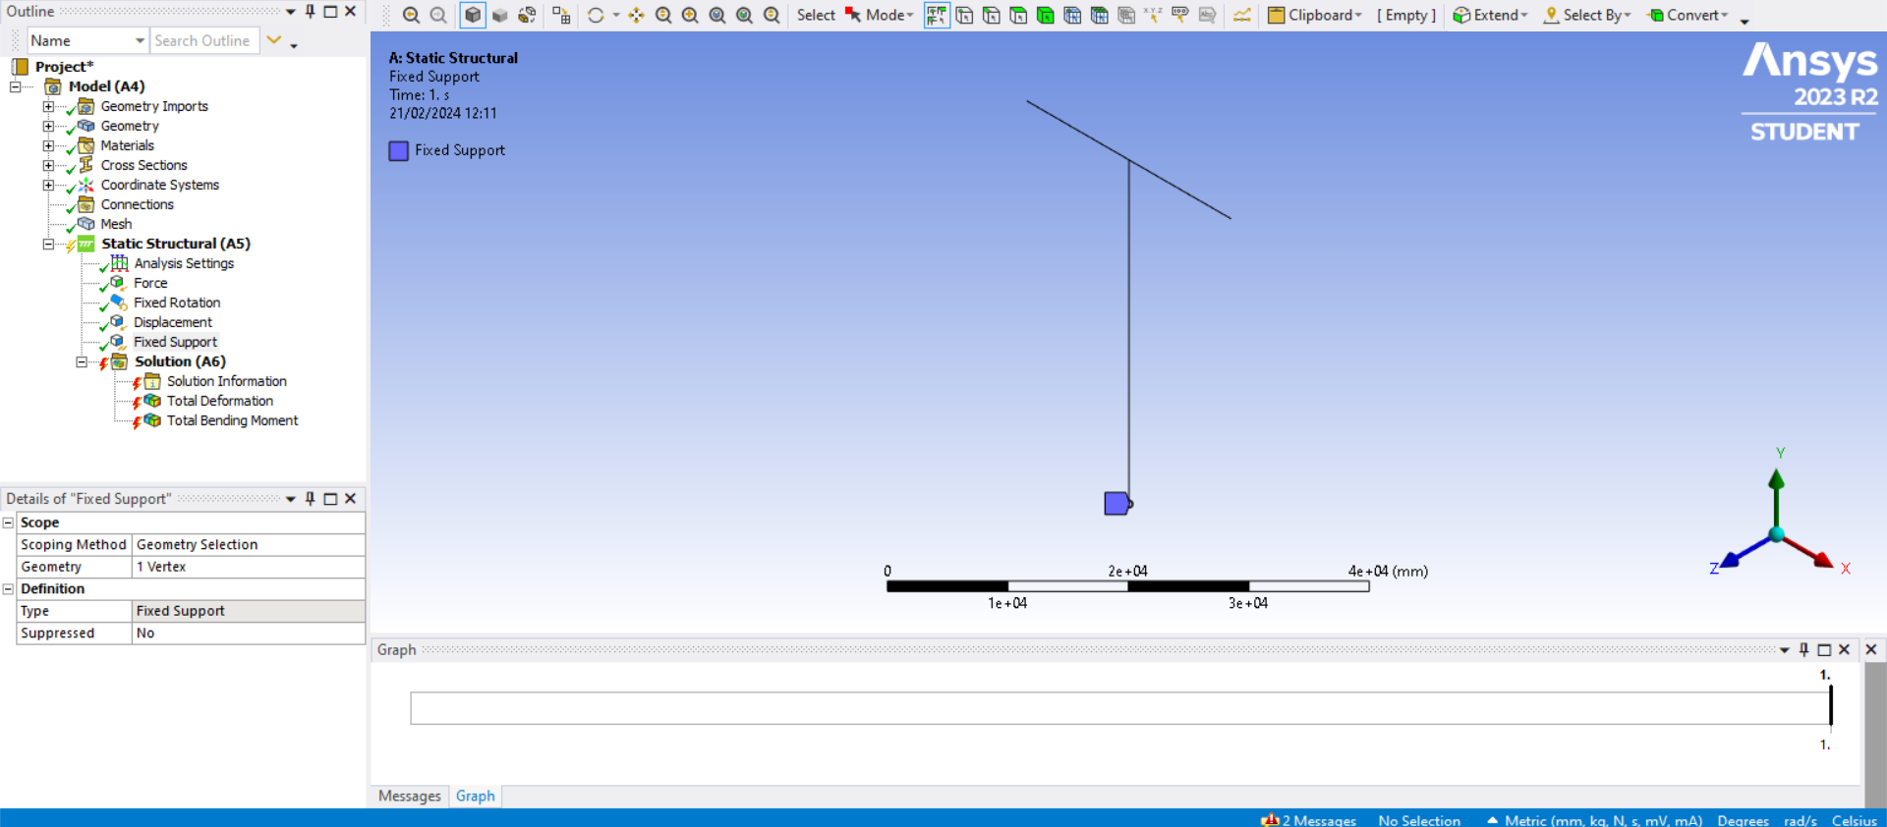Open the Rotate tool dropdown arrow
Screen dimensions: 1887x827
tap(616, 15)
